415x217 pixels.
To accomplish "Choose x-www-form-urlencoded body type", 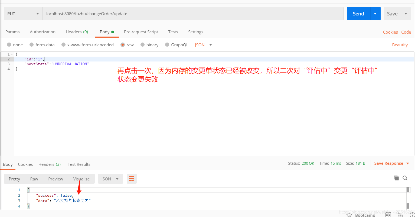I will click(x=87, y=45).
